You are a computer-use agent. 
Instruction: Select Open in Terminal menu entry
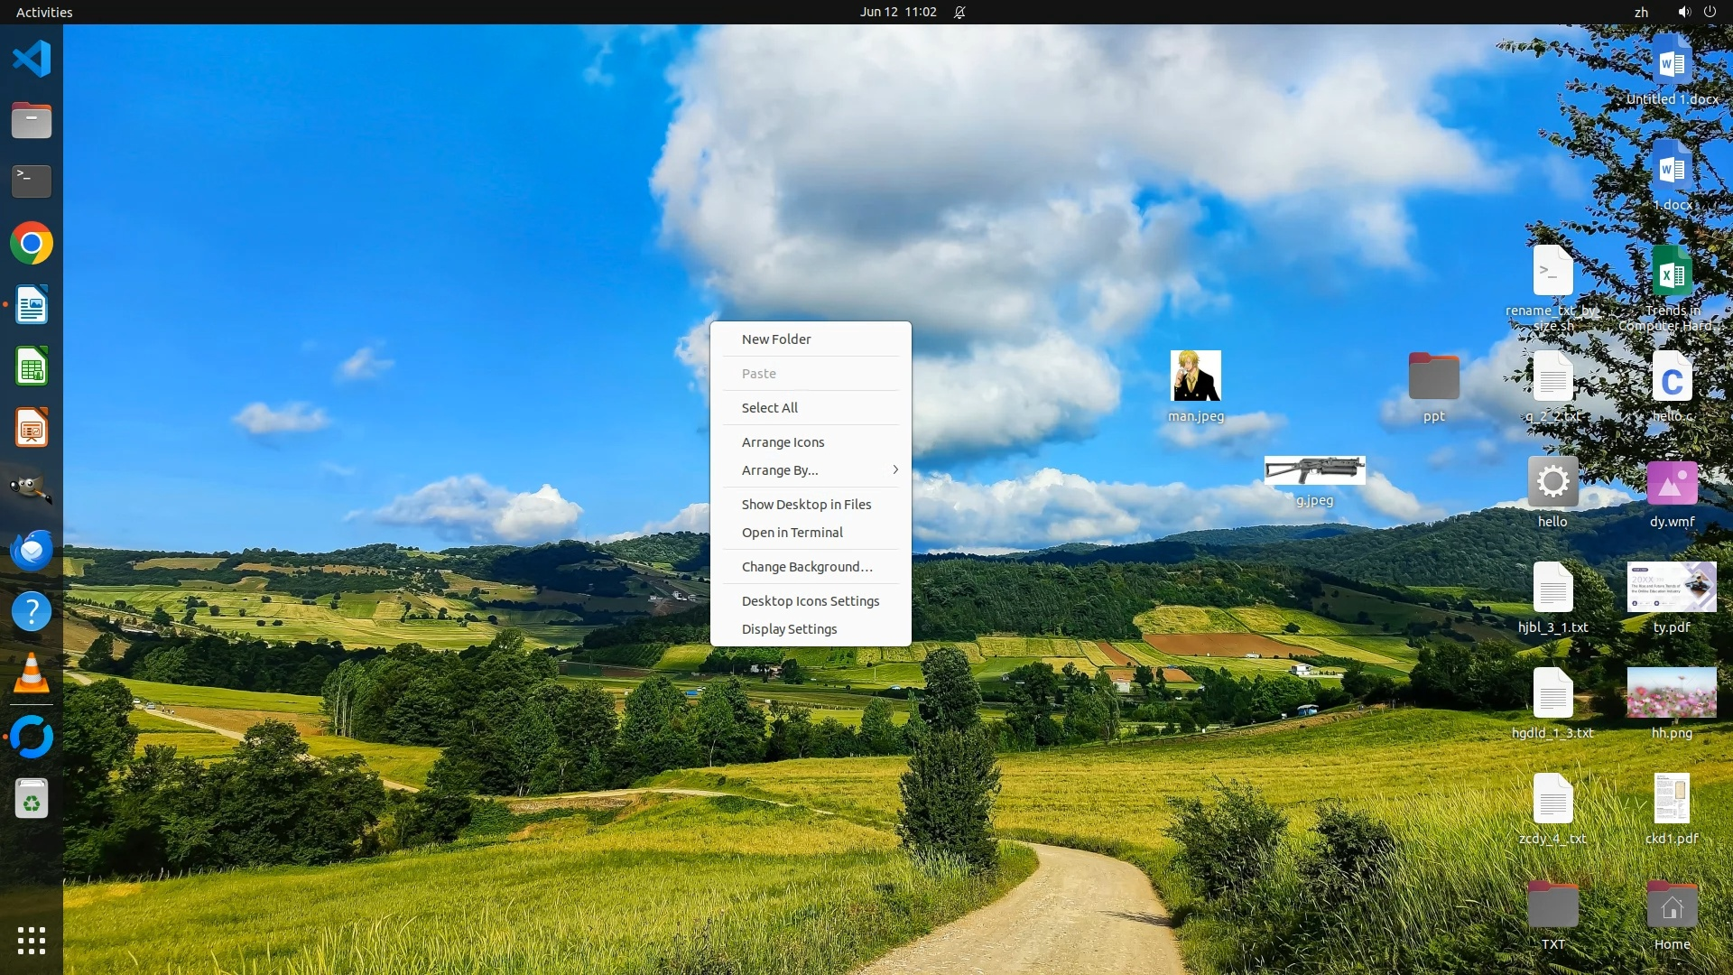pos(792,533)
